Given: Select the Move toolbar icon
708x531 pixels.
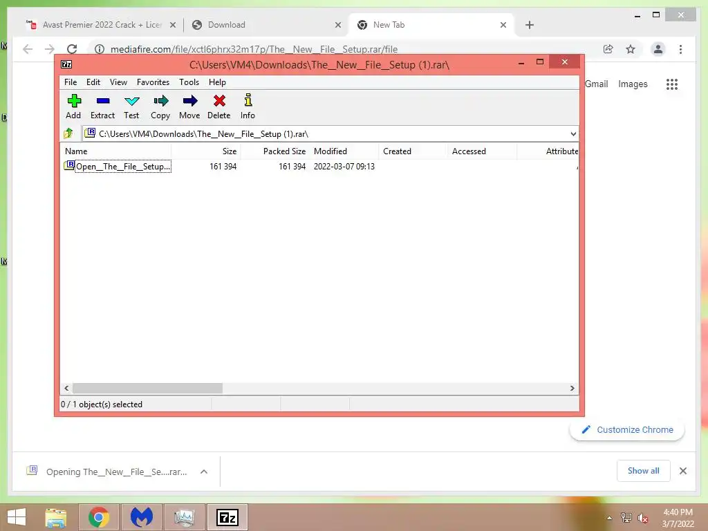Looking at the screenshot, I should coord(189,107).
